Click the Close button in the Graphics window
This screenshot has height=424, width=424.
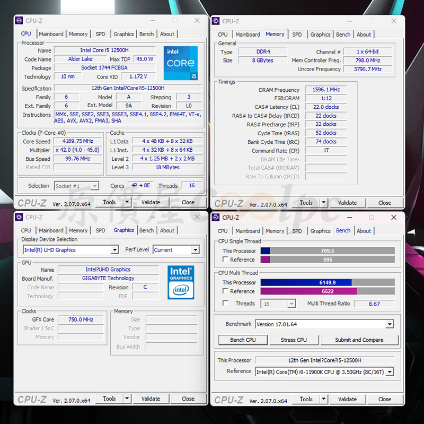[x=188, y=399]
